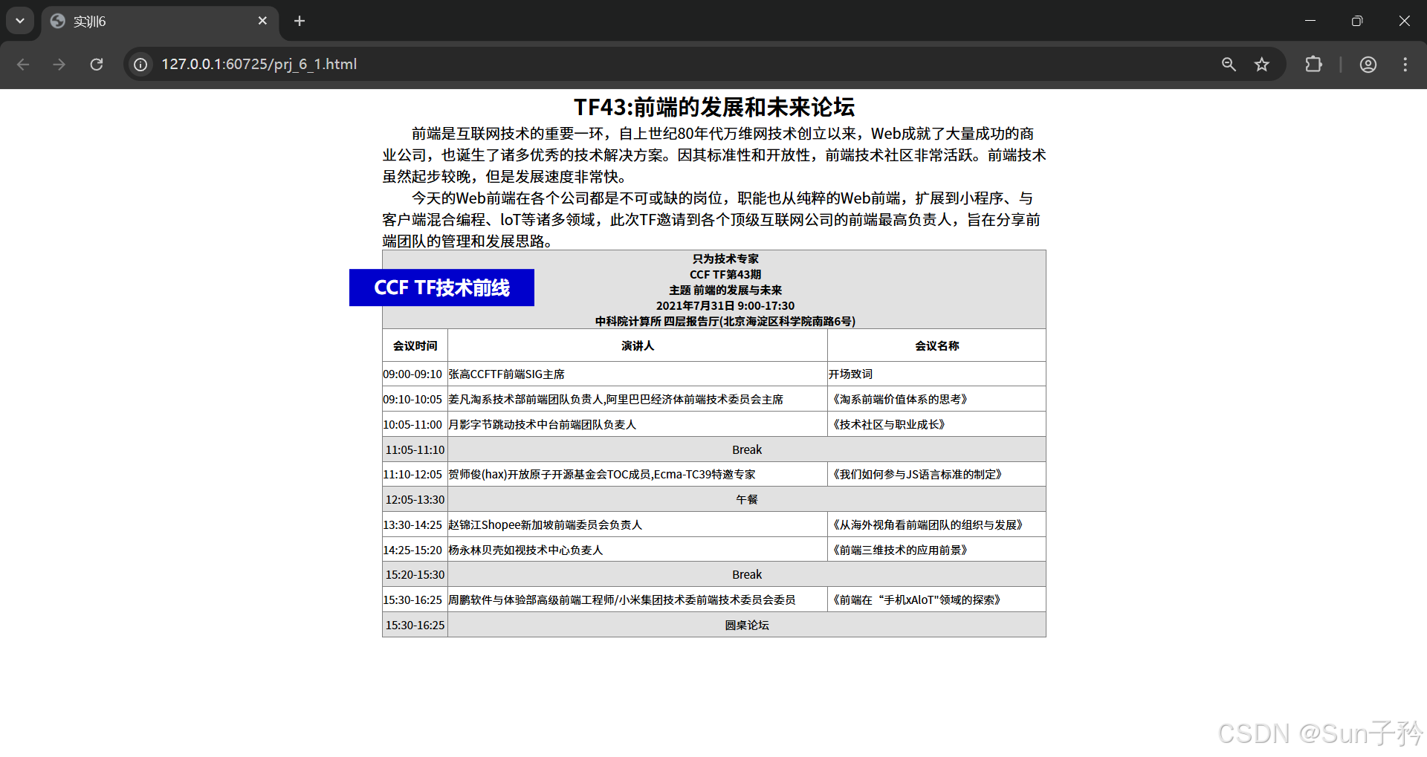Select the 10:05-11:00 time cell
This screenshot has width=1427, height=757.
pyautogui.click(x=415, y=425)
